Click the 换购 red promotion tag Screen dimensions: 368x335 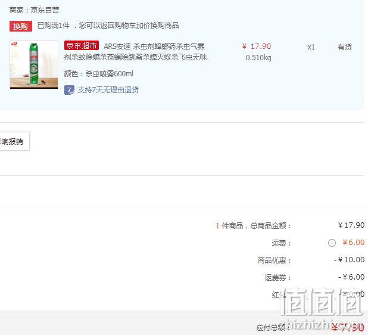[21, 26]
